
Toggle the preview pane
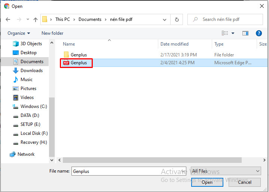pyautogui.click(x=245, y=33)
